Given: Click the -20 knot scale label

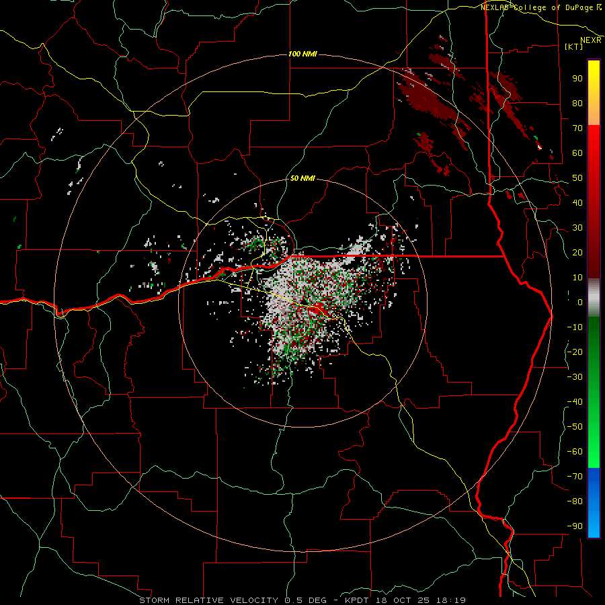Looking at the screenshot, I should point(575,352).
